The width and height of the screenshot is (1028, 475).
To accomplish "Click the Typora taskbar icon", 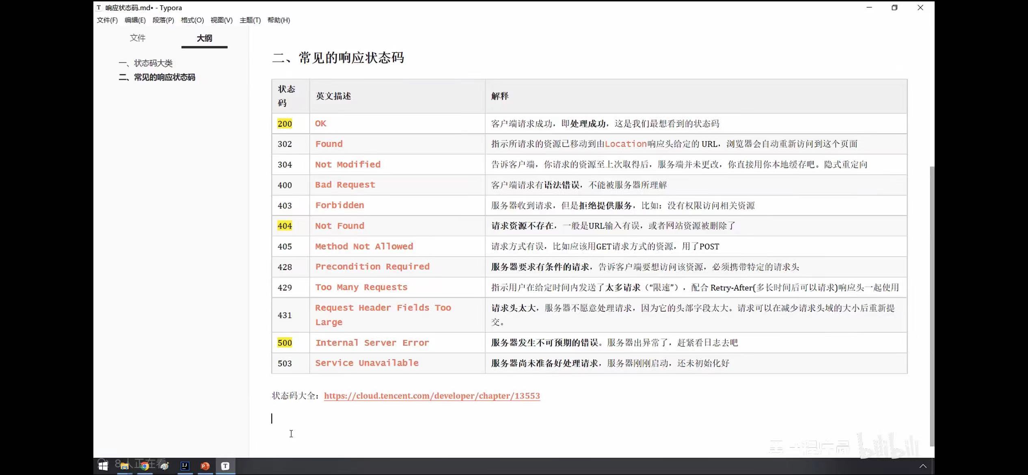I will 225,466.
